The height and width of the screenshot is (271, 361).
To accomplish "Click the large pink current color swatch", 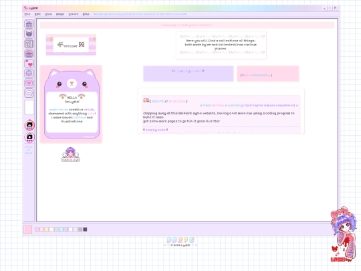I will point(28,230).
